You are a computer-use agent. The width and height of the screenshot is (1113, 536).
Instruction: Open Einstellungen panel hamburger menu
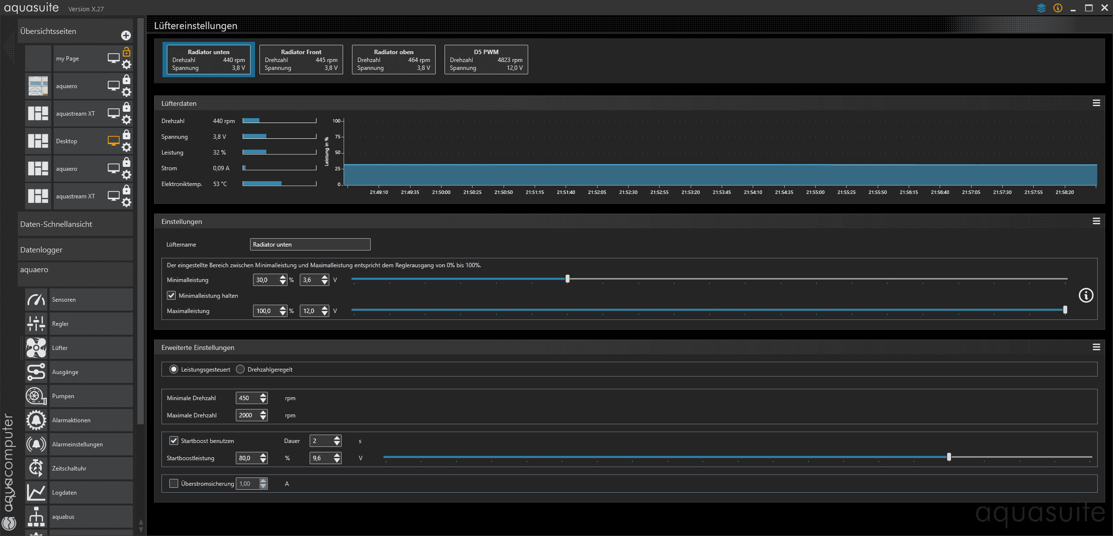click(1096, 221)
